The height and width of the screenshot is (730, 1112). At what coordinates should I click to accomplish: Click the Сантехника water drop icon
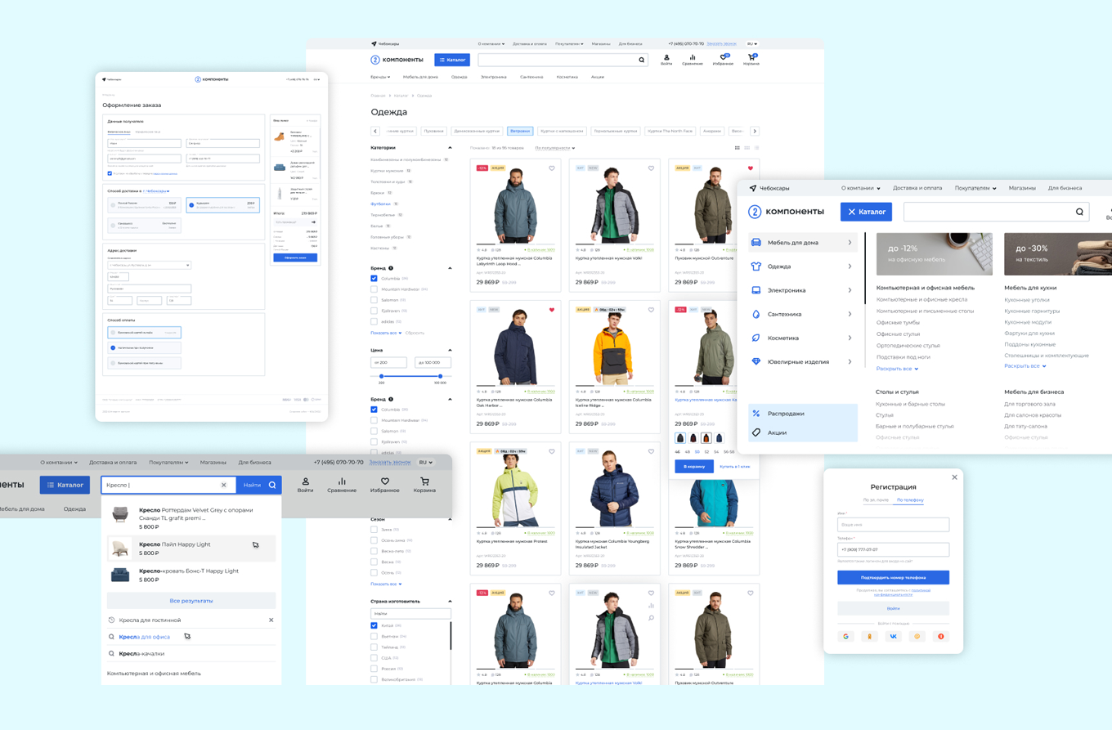(x=756, y=314)
